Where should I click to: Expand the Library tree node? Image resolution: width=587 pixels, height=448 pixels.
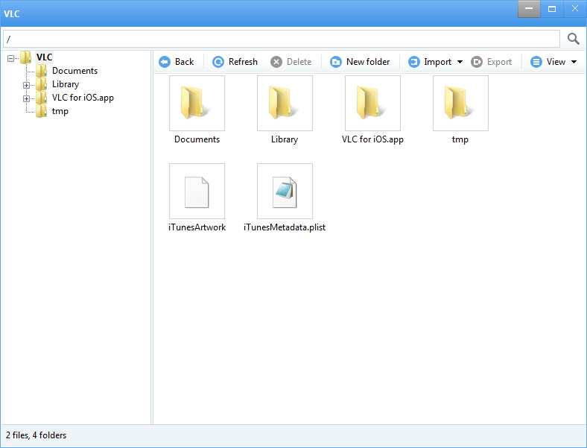tap(26, 86)
